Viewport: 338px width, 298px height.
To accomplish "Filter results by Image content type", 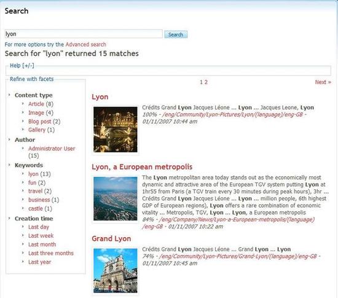I will point(36,112).
